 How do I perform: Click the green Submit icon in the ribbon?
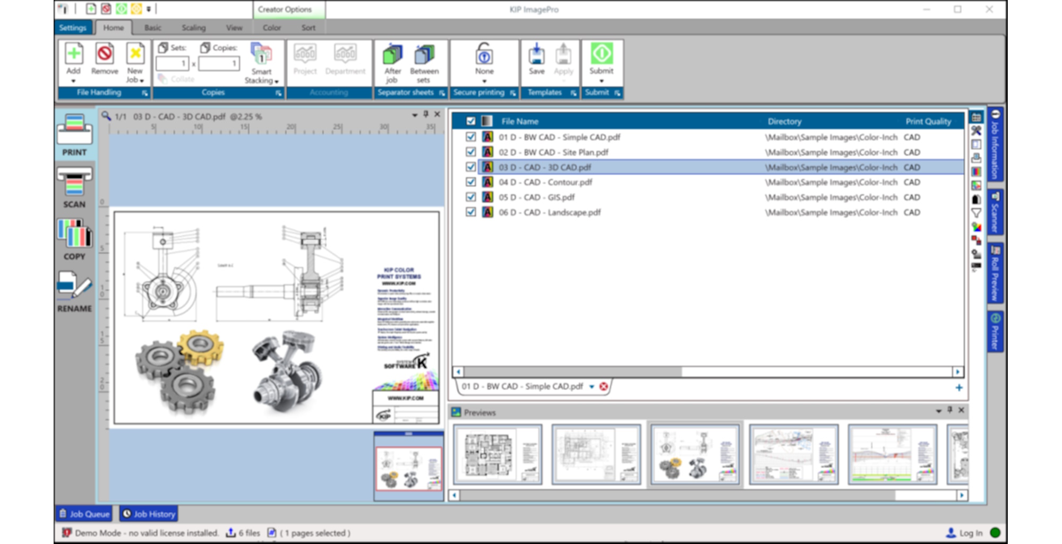point(601,54)
